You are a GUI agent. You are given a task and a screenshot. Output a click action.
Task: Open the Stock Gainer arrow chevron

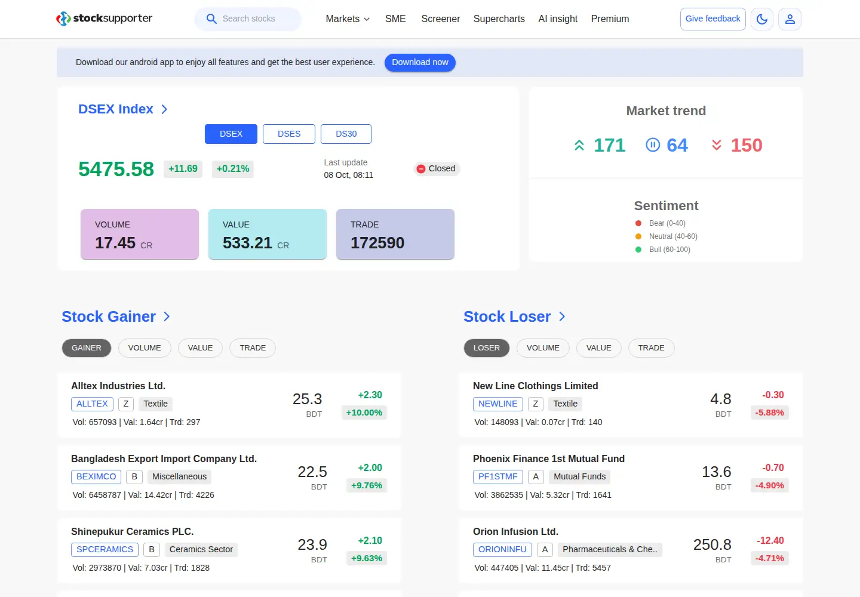click(167, 316)
